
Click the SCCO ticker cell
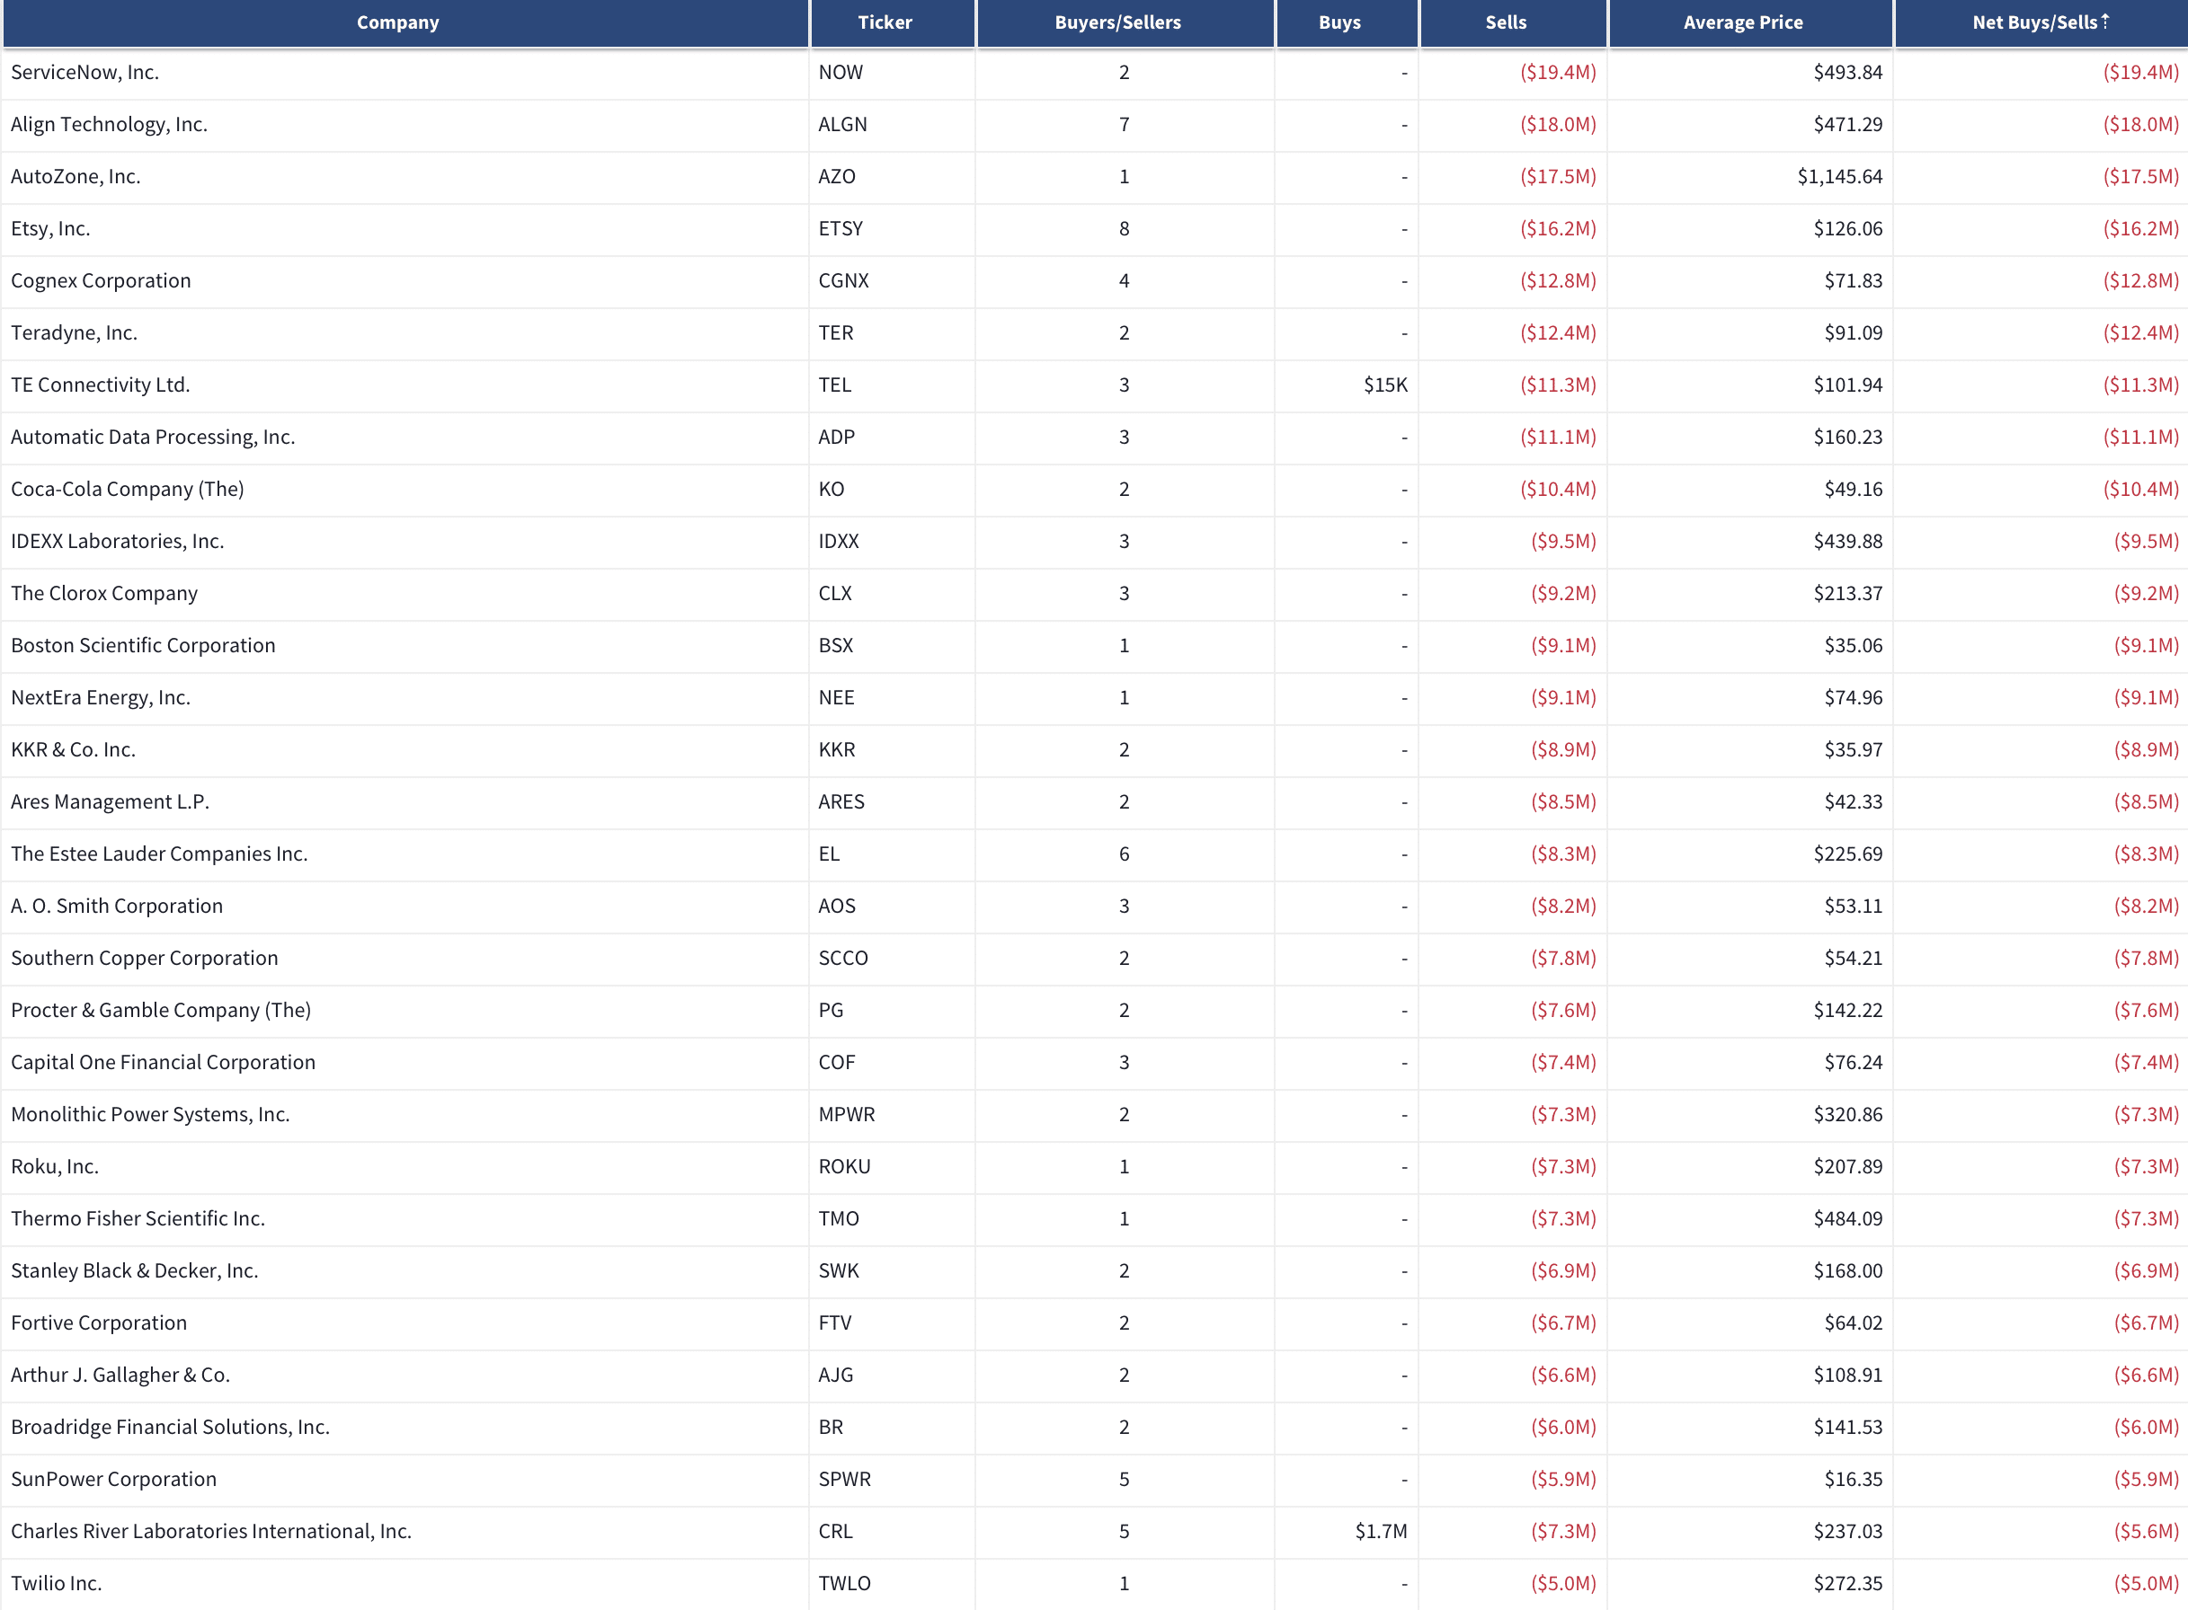(x=843, y=958)
